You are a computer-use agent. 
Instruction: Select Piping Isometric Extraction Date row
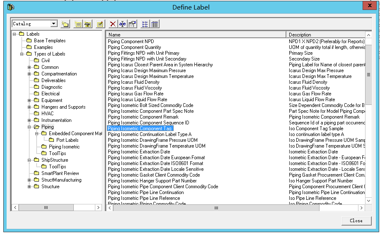coord(139,152)
